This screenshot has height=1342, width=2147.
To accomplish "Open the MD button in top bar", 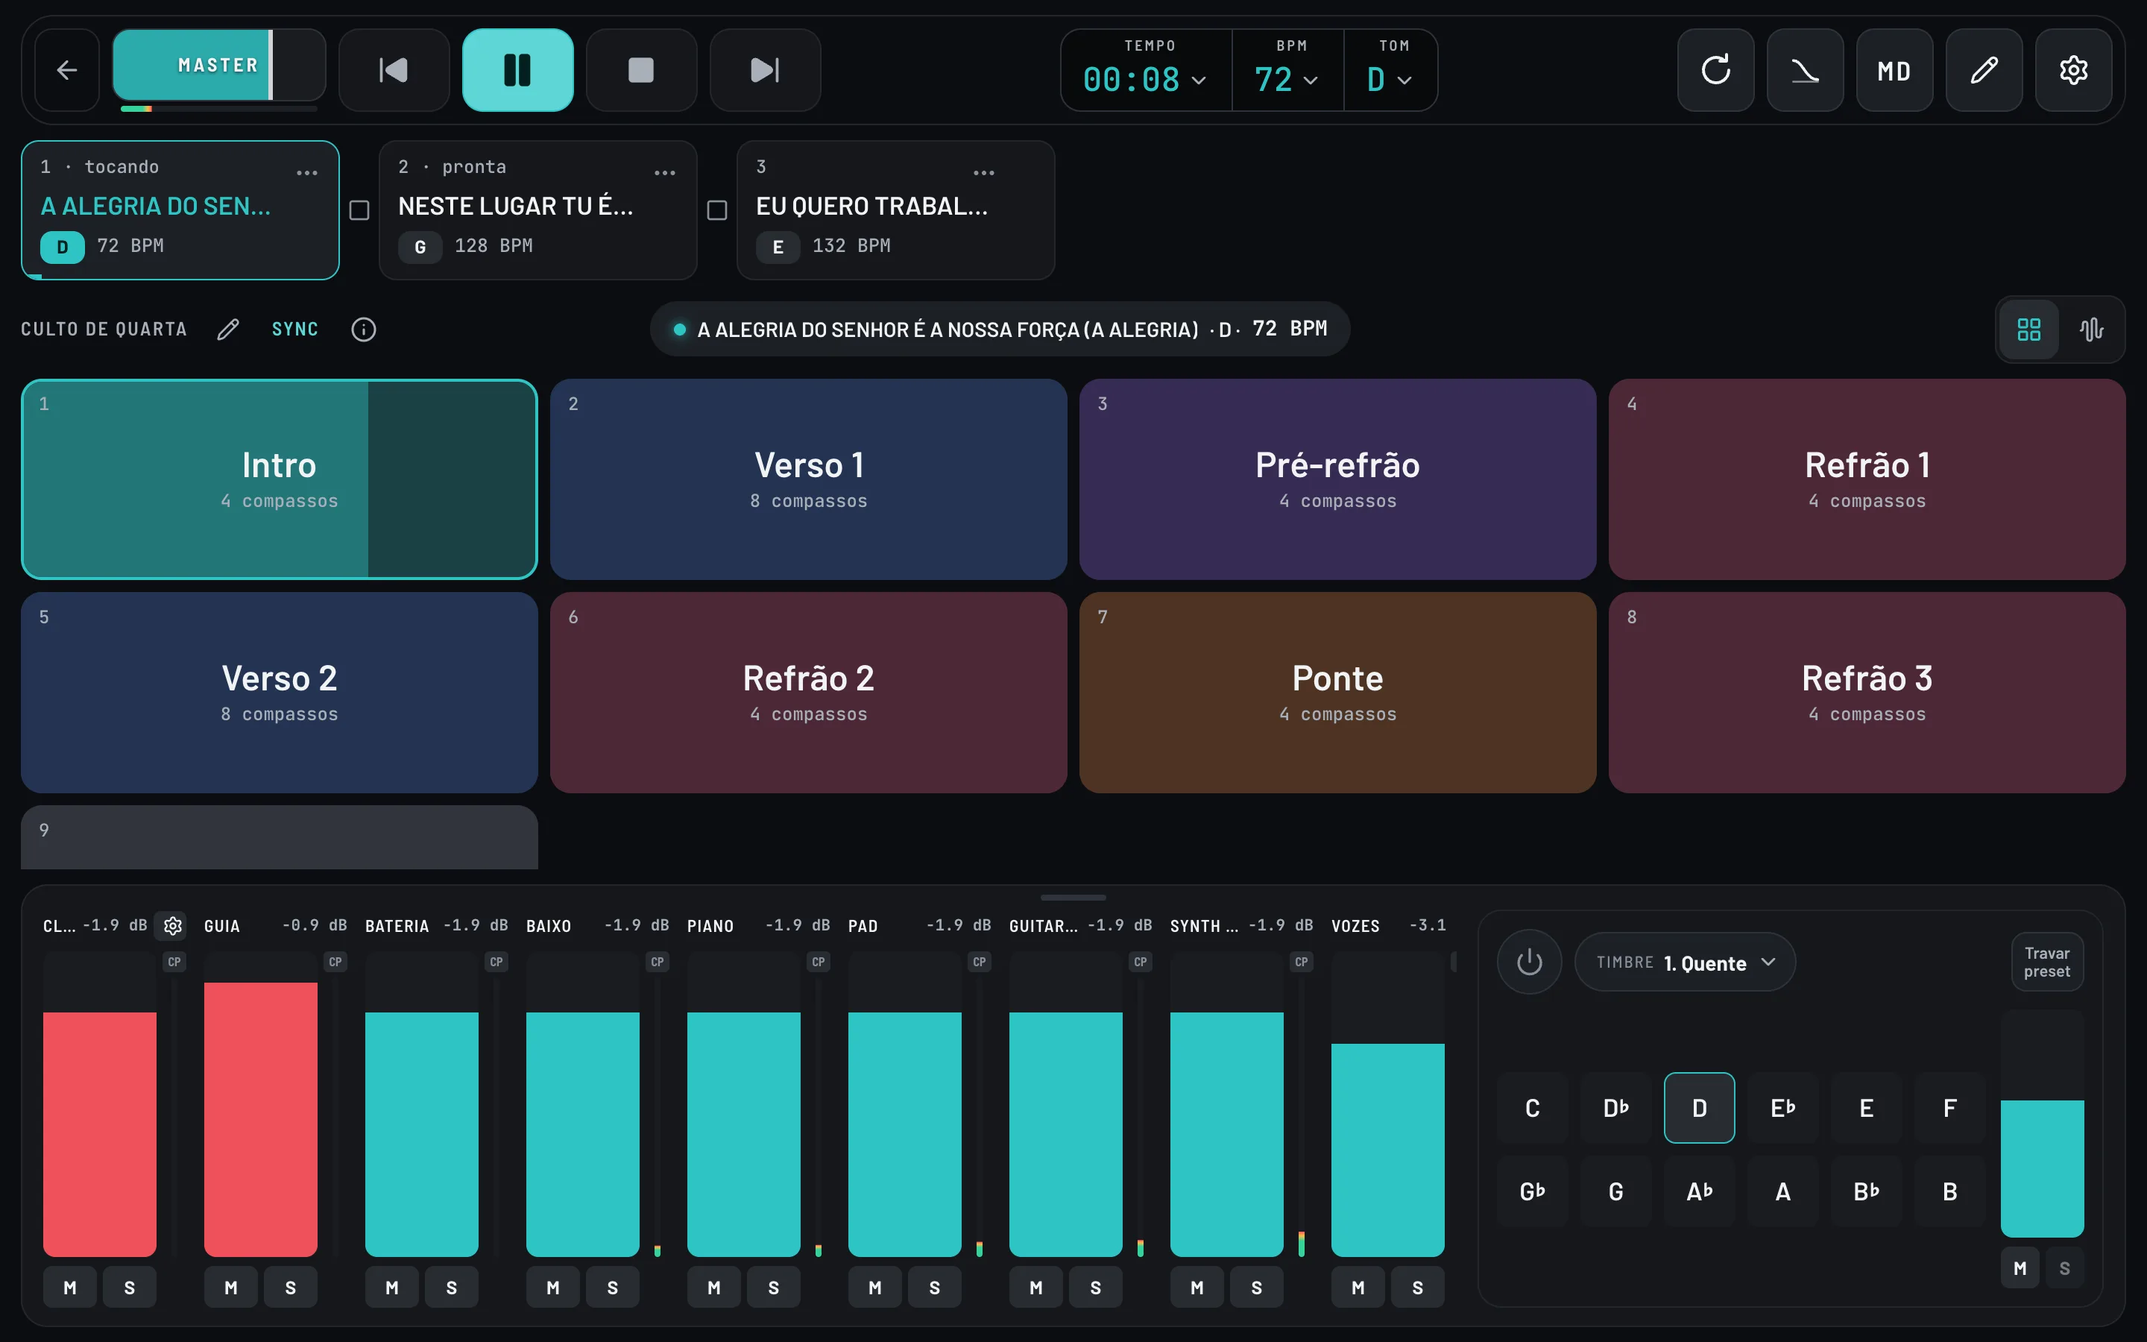I will click(1894, 70).
